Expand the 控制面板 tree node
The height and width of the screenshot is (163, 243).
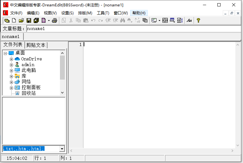[11, 88]
